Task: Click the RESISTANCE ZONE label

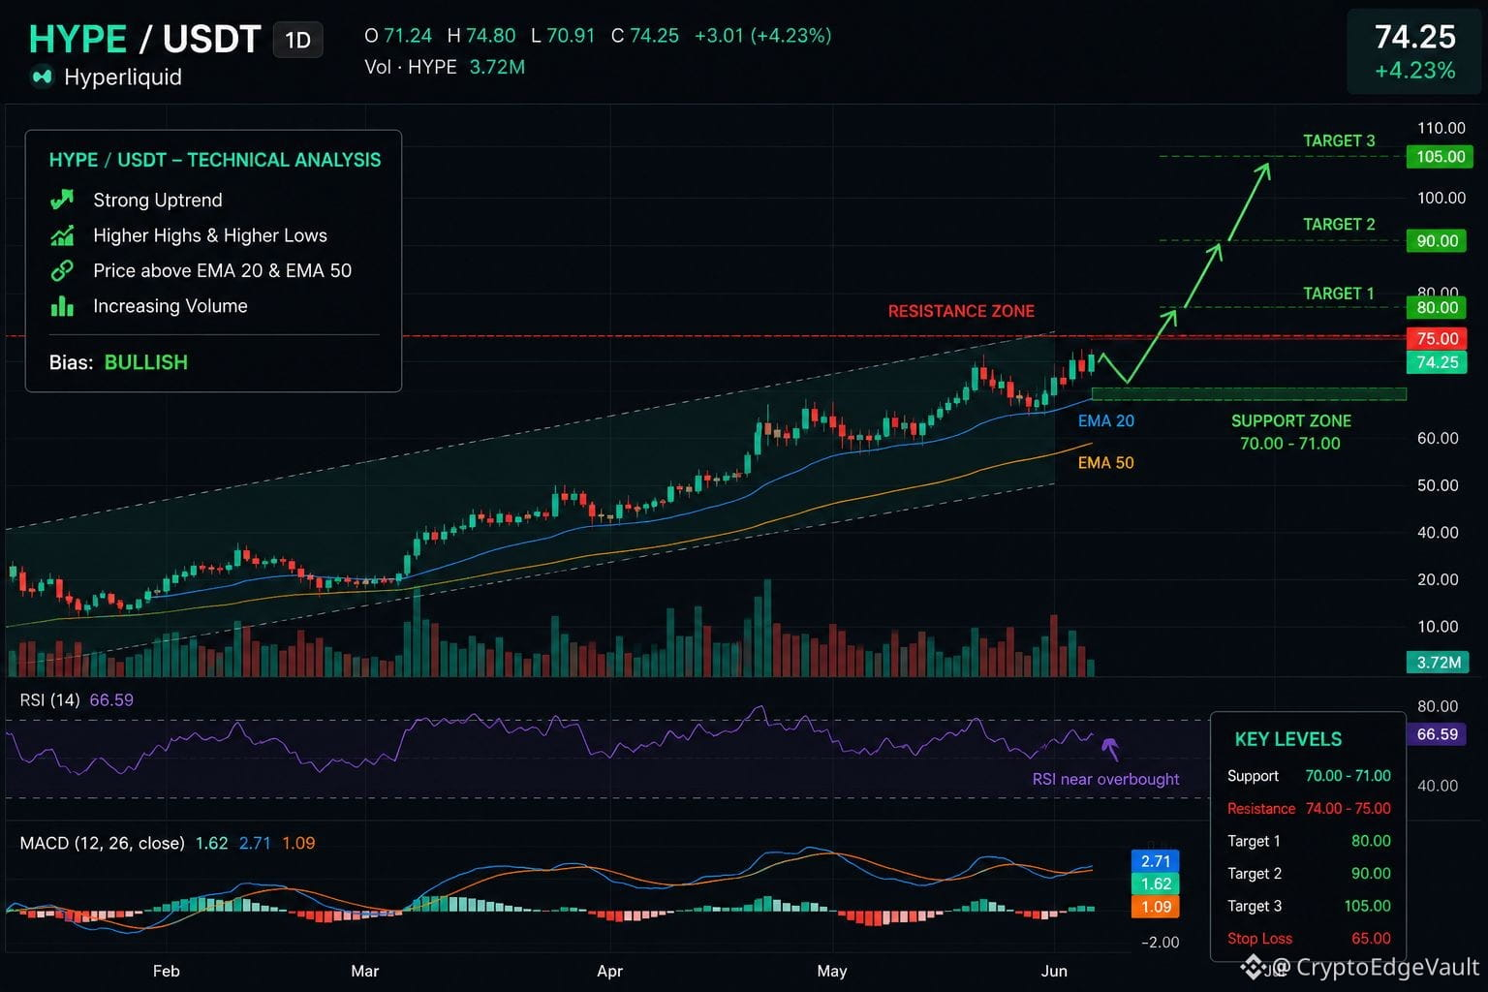Action: [961, 311]
